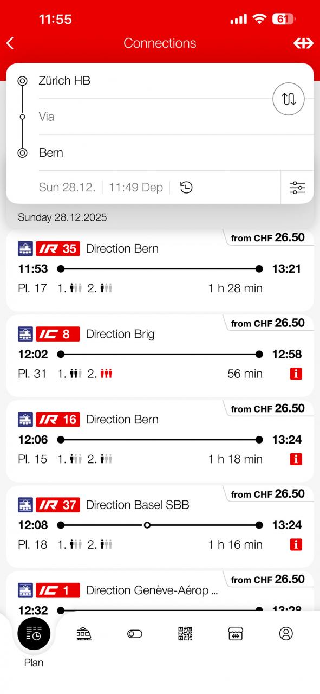Swap origin and destination stations
The width and height of the screenshot is (320, 694).
pos(289,99)
